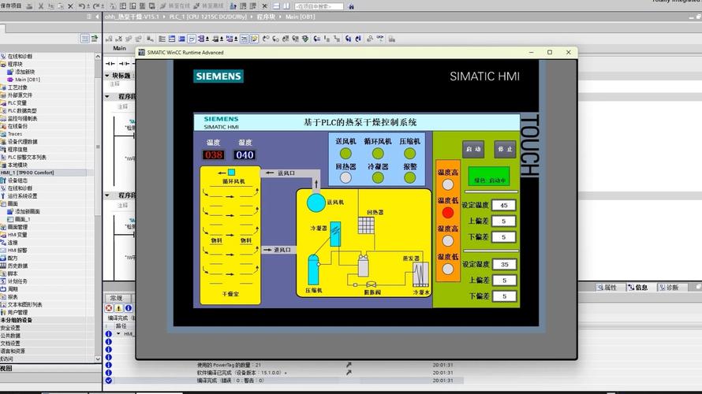Switch to 诊断 diagnostics tab
The width and height of the screenshot is (702, 394).
point(670,288)
